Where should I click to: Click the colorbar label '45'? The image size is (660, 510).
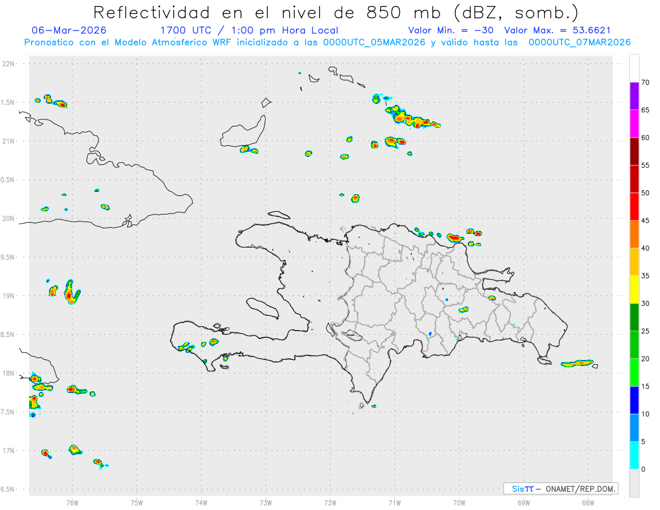click(645, 221)
